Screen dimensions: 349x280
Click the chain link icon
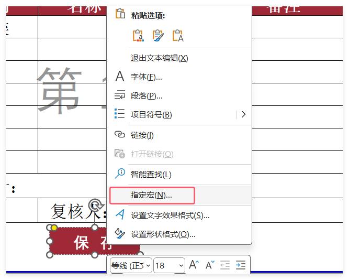point(120,134)
